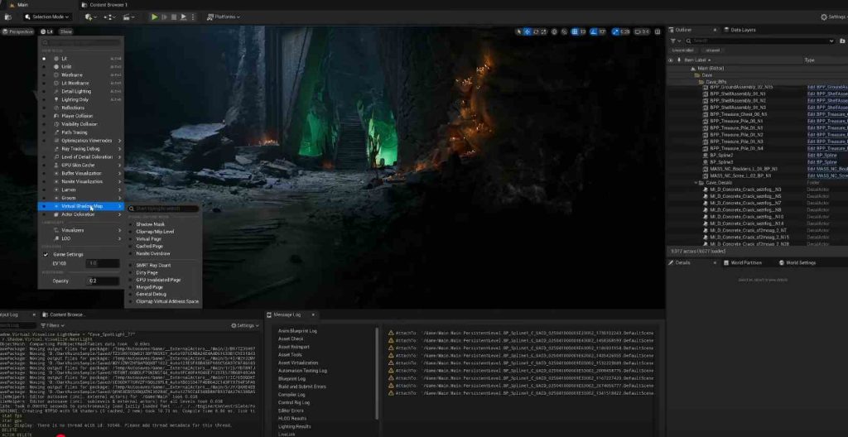Toggle grid snapping in viewport
Image resolution: width=848 pixels, height=437 pixels.
click(575, 32)
